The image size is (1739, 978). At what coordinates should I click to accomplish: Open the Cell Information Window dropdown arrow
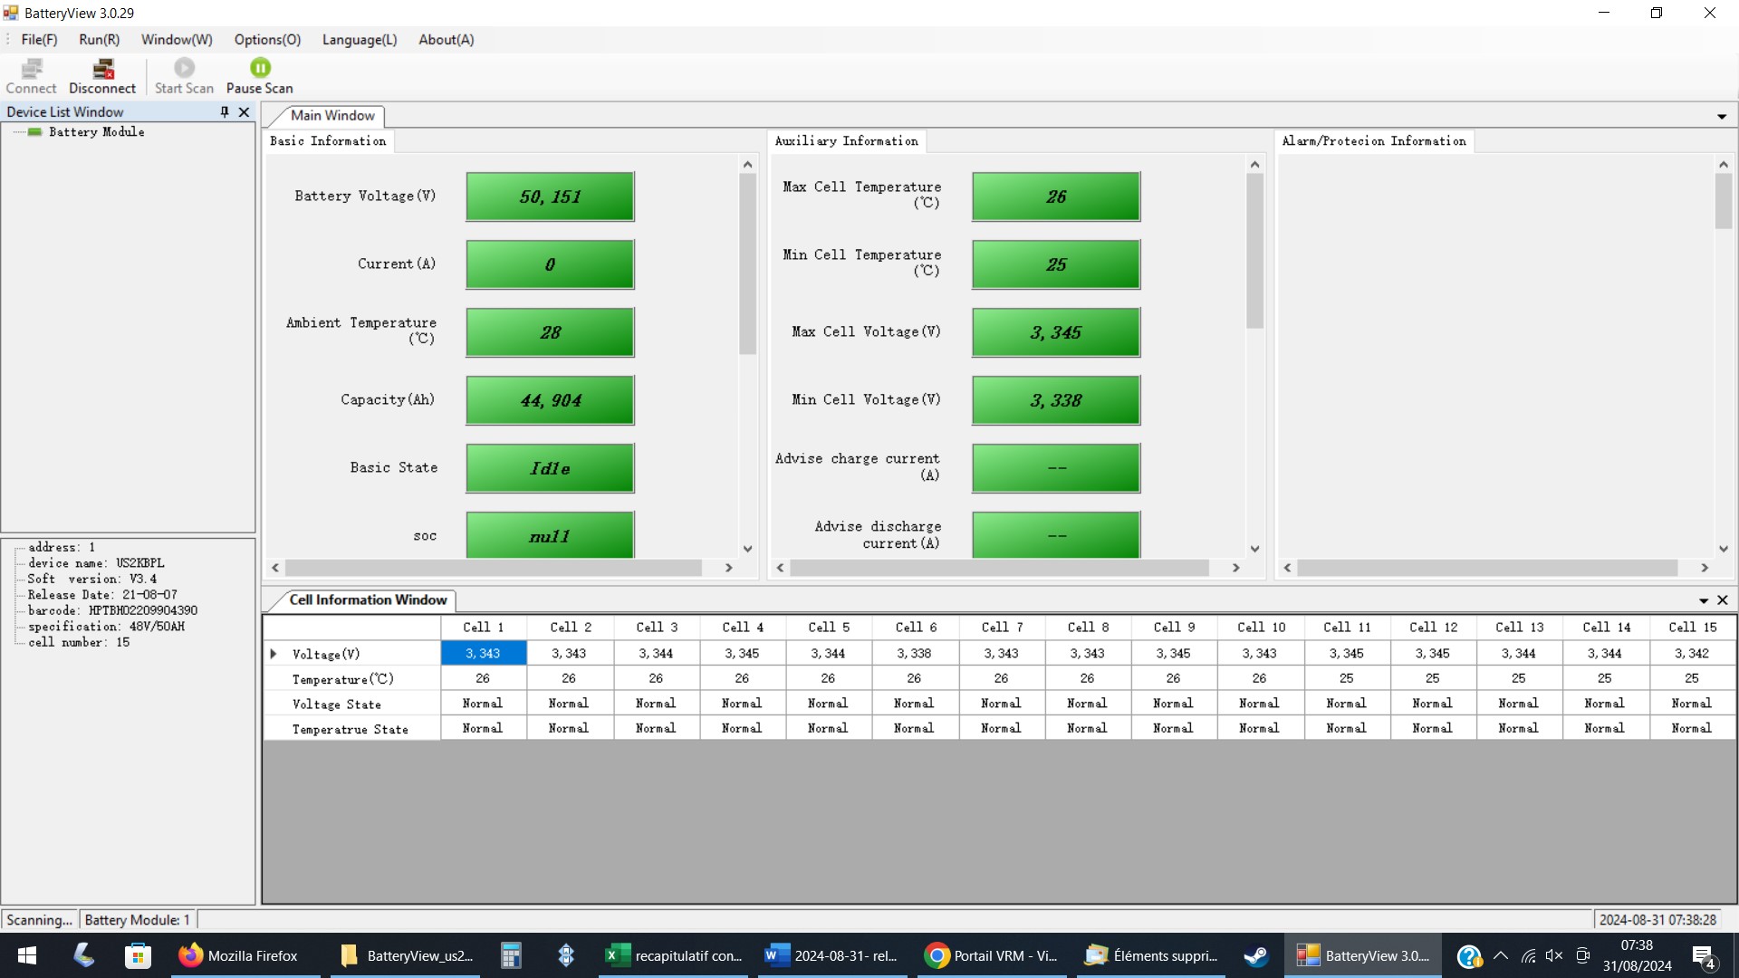1703,600
